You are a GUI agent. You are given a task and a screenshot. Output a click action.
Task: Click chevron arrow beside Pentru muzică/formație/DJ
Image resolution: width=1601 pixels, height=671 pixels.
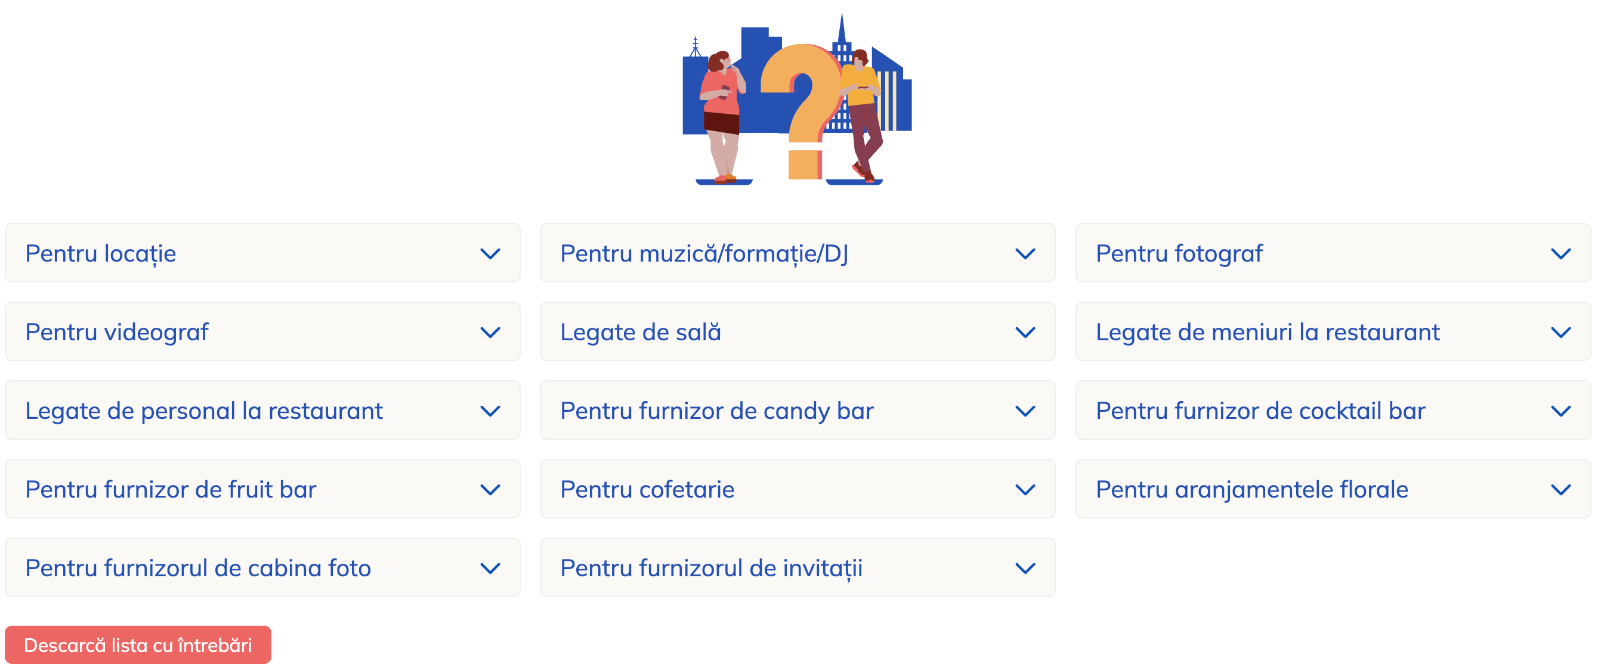click(x=1024, y=254)
